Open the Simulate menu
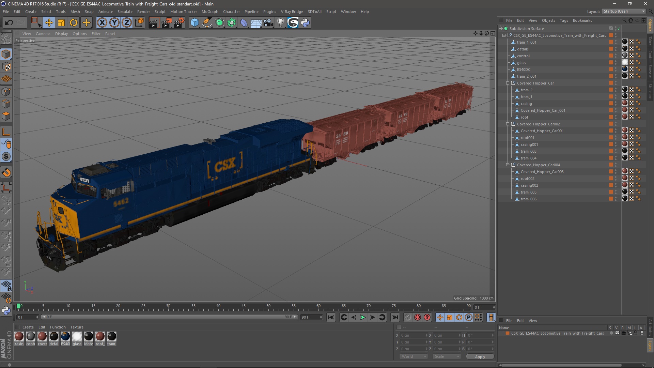 tap(125, 12)
